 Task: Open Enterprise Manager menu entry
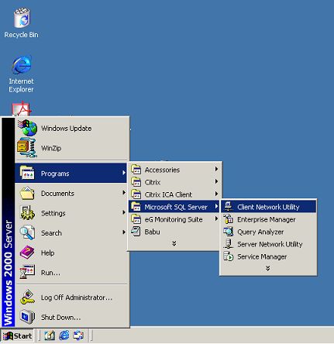pyautogui.click(x=268, y=219)
